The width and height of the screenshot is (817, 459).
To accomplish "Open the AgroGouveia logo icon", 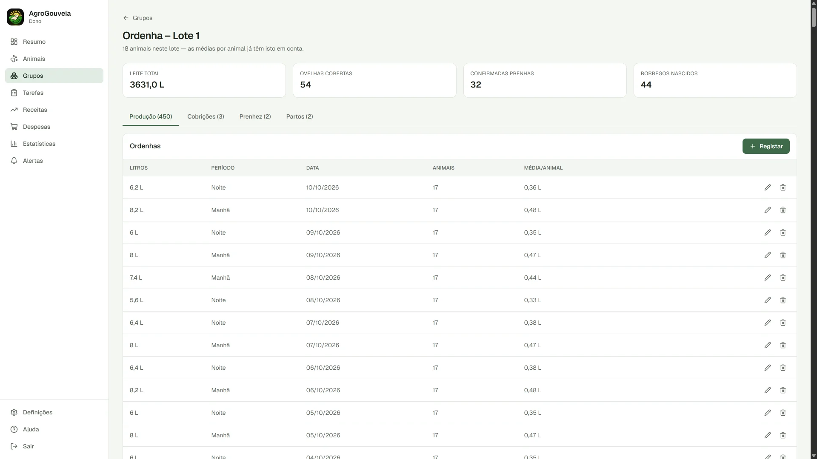I will 15,17.
